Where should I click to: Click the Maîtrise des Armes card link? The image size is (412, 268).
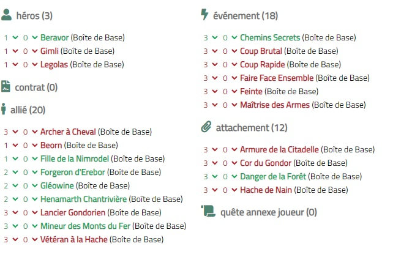275,105
